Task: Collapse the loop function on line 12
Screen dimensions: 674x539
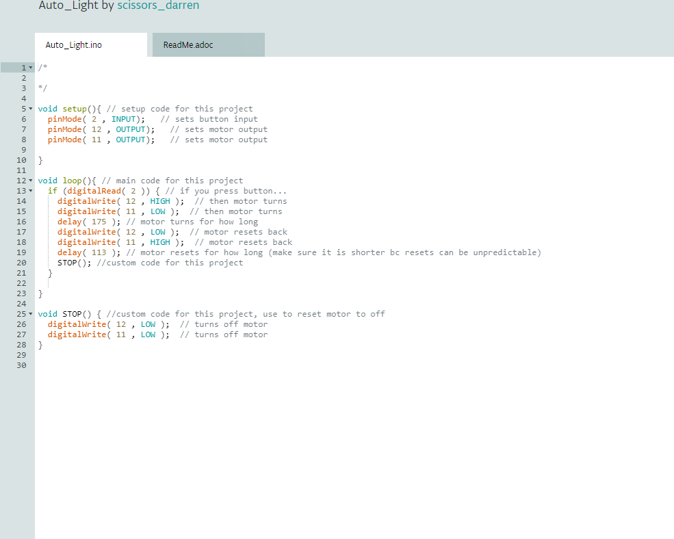Action: pos(29,180)
